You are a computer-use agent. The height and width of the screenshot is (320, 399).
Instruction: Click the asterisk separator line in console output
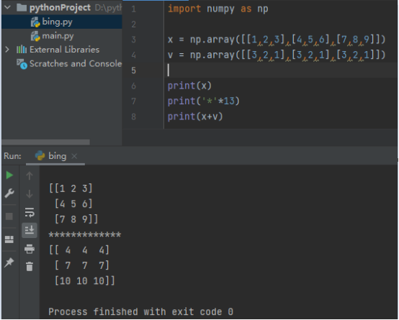point(85,234)
